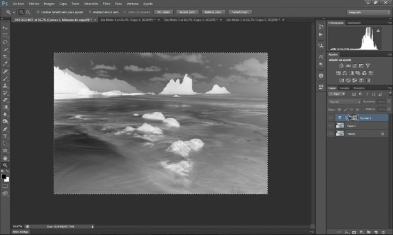This screenshot has height=235, width=393.
Task: Open the Normal blend mode dropdown
Action: point(344,102)
